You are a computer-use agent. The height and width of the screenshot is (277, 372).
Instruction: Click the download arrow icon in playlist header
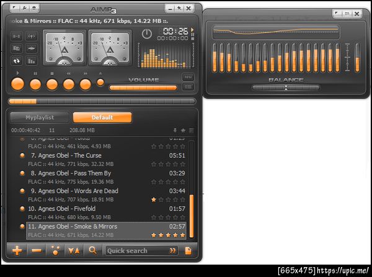175,130
